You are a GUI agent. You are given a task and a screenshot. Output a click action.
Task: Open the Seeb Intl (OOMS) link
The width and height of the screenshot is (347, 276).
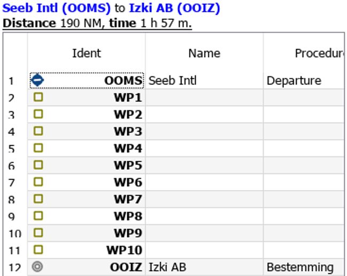(x=56, y=8)
